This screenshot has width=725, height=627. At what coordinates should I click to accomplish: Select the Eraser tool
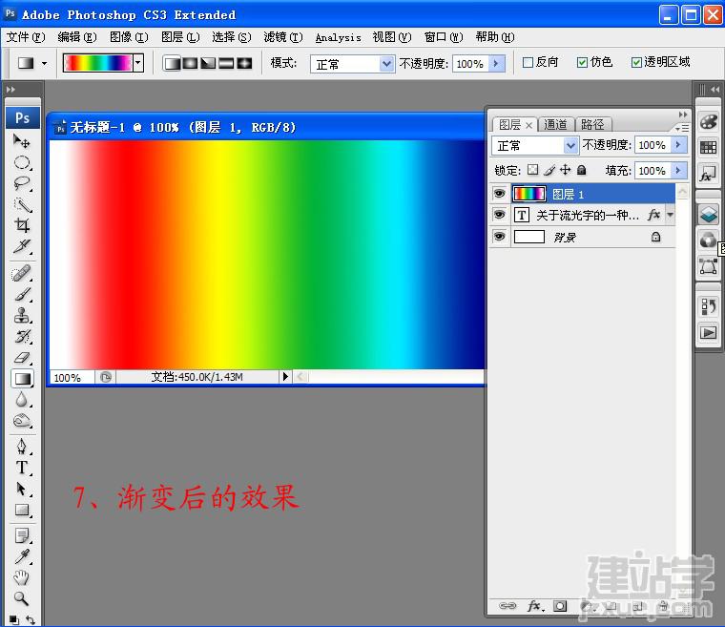[x=22, y=357]
